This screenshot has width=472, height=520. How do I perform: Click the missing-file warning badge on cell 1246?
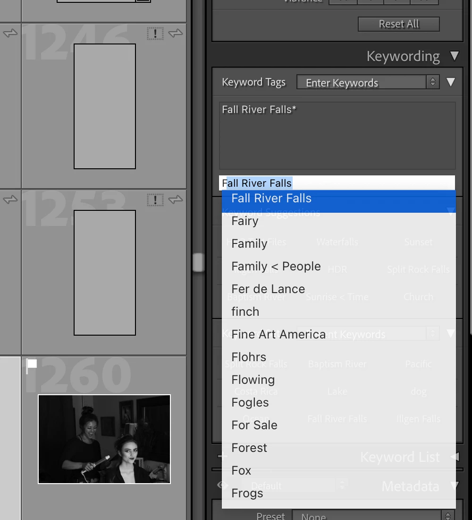tap(155, 34)
